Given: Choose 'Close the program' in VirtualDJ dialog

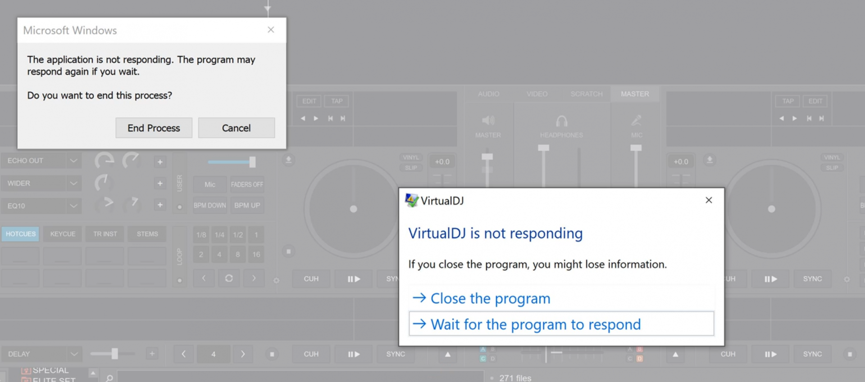Looking at the screenshot, I should [x=561, y=298].
